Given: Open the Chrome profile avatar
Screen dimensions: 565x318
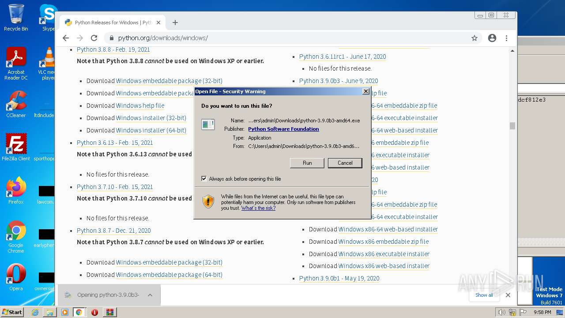Looking at the screenshot, I should click(492, 38).
